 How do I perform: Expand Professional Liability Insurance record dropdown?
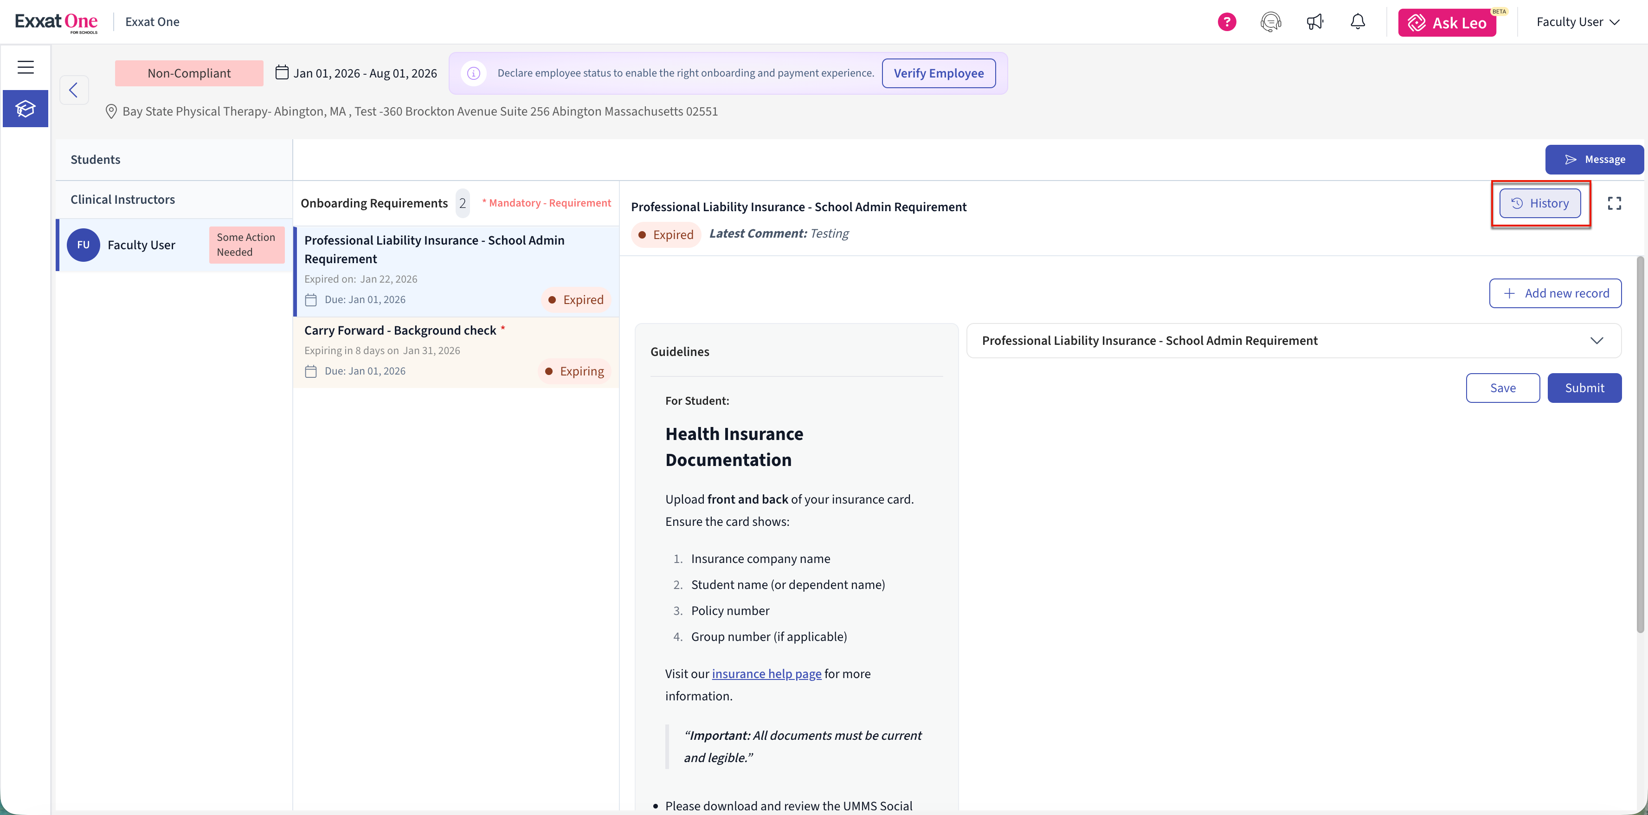pyautogui.click(x=1596, y=341)
